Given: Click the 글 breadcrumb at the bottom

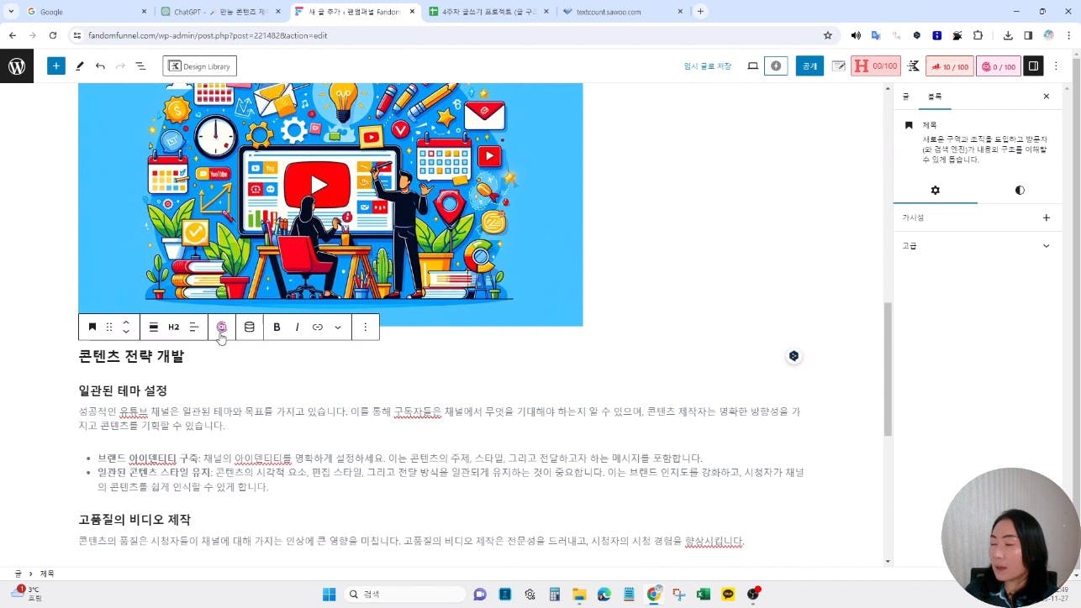Looking at the screenshot, I should coord(18,574).
